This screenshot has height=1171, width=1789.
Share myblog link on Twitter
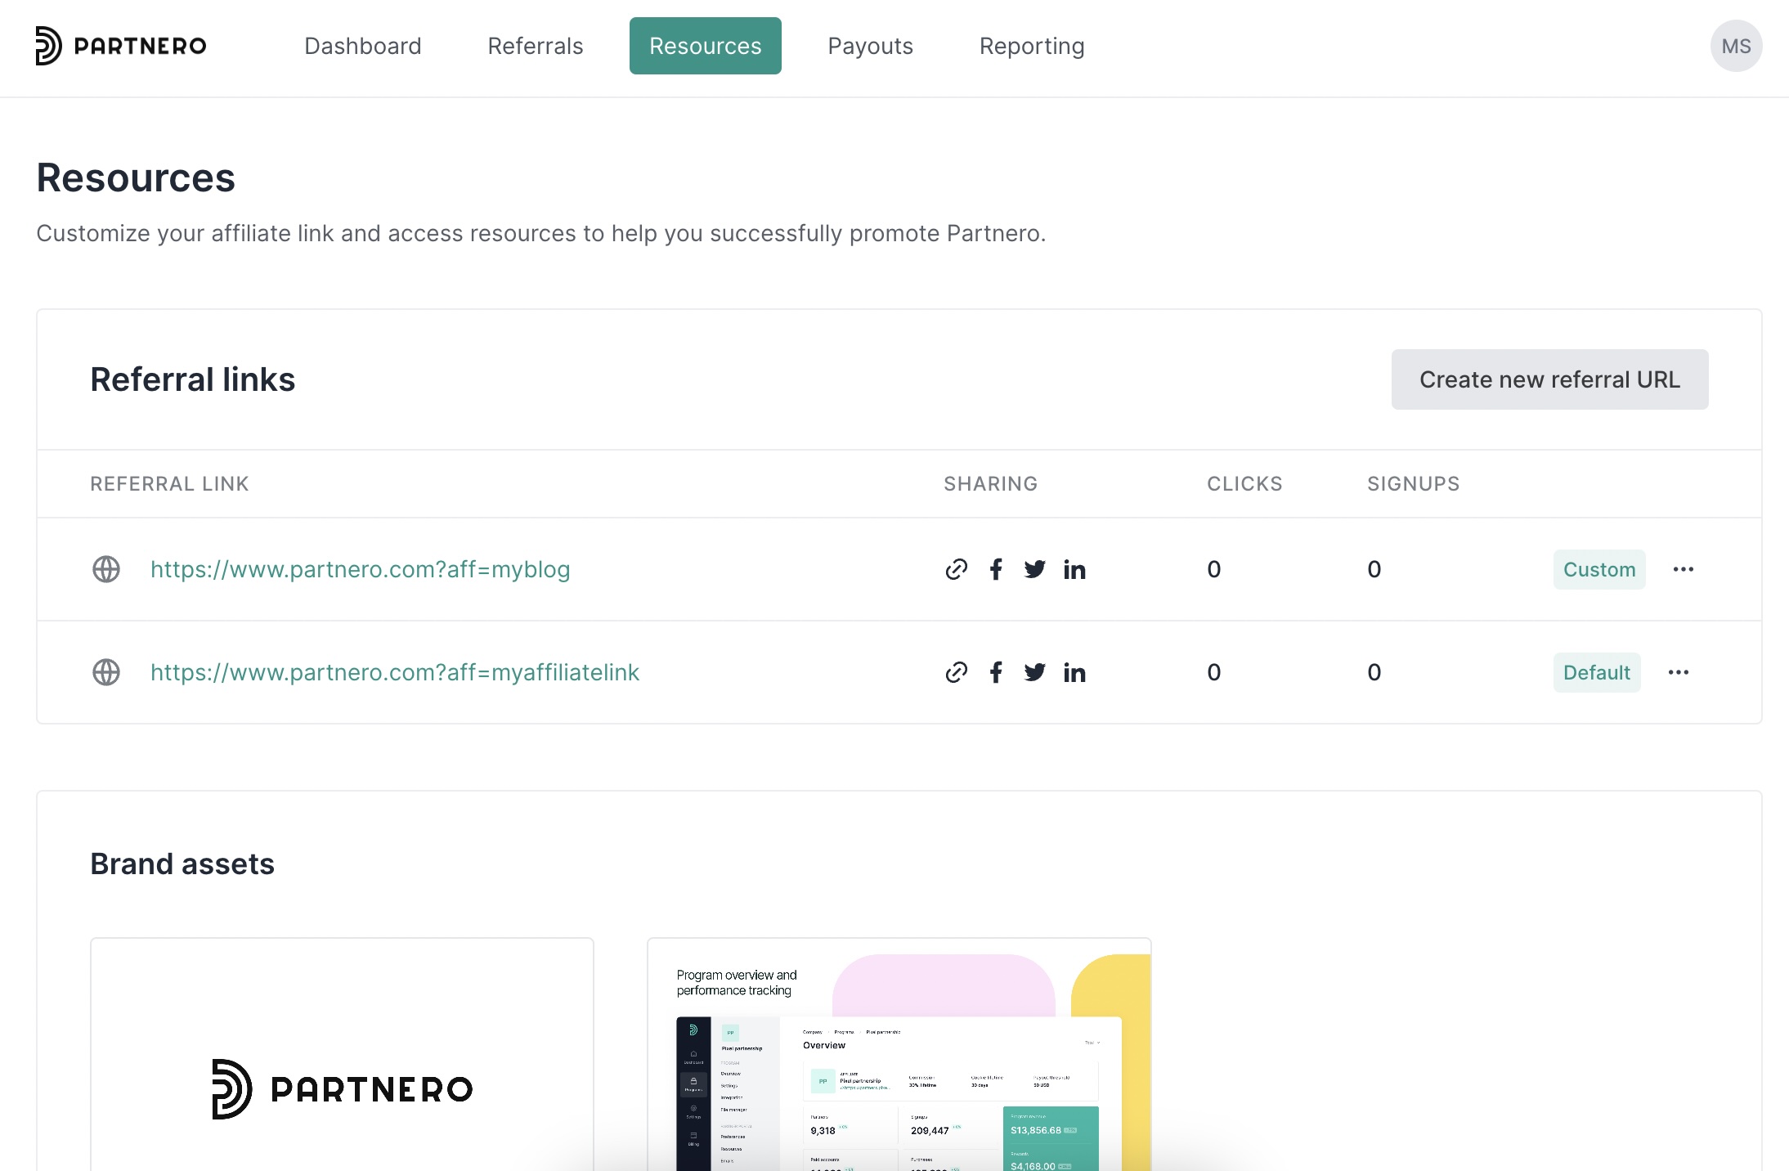[x=1034, y=569]
